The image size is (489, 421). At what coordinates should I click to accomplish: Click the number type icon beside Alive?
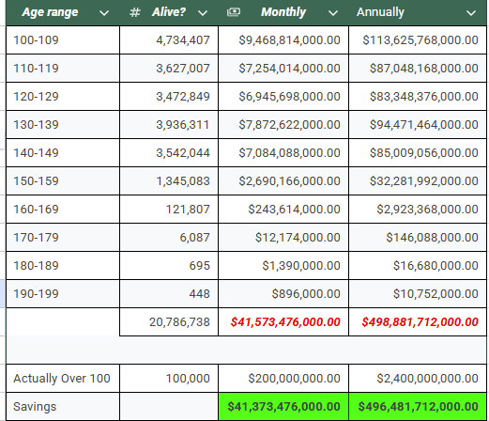(135, 12)
